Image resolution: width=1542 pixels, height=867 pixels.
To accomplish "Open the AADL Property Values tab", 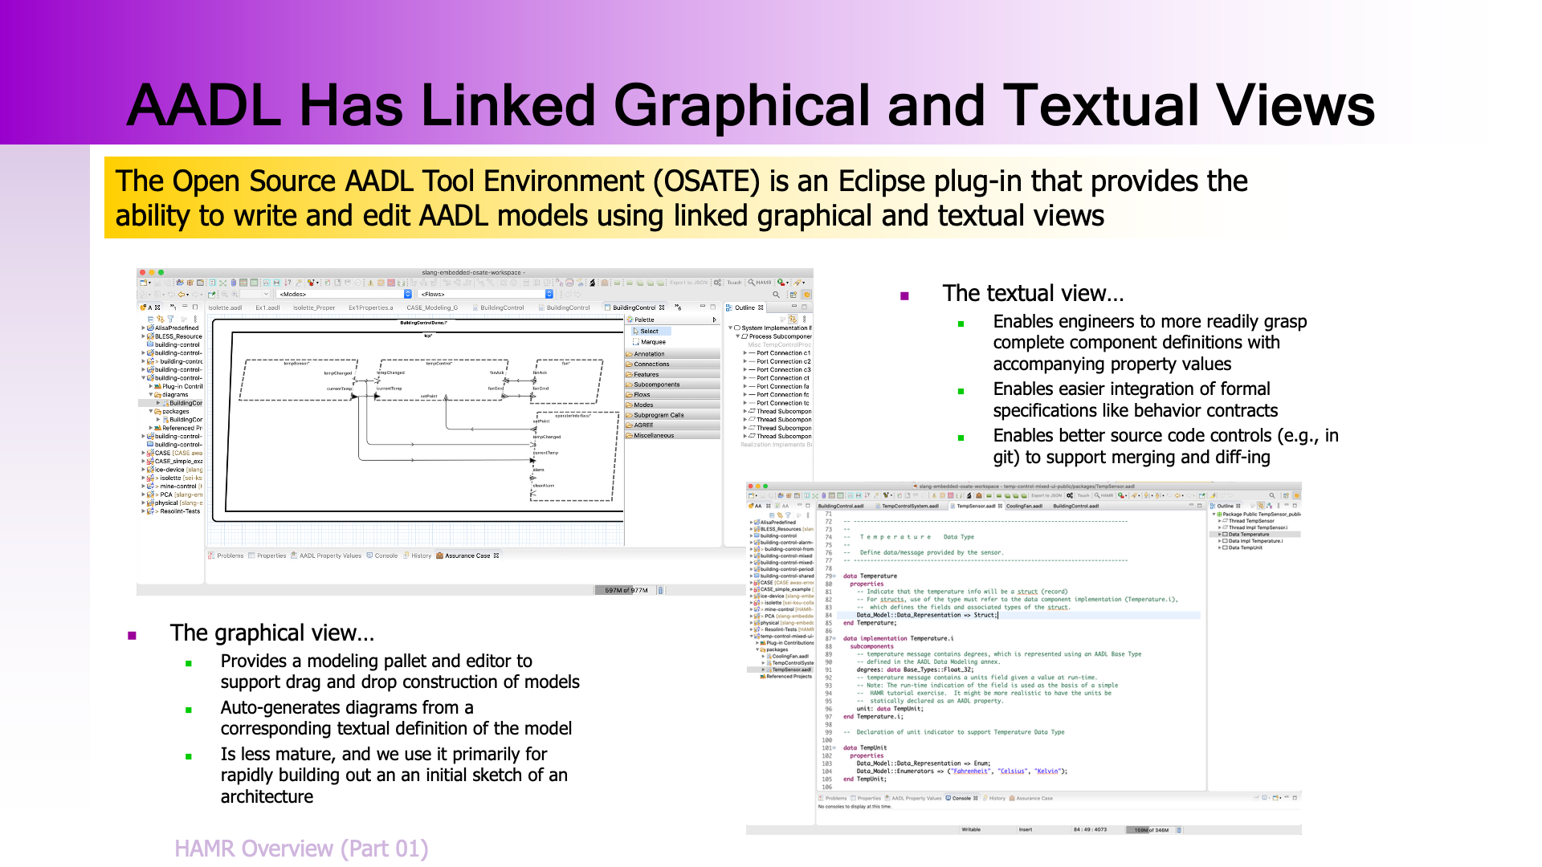I will tap(329, 556).
